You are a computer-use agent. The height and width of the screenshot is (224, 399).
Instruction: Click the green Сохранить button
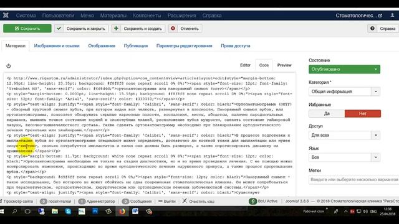pyautogui.click(x=27, y=29)
